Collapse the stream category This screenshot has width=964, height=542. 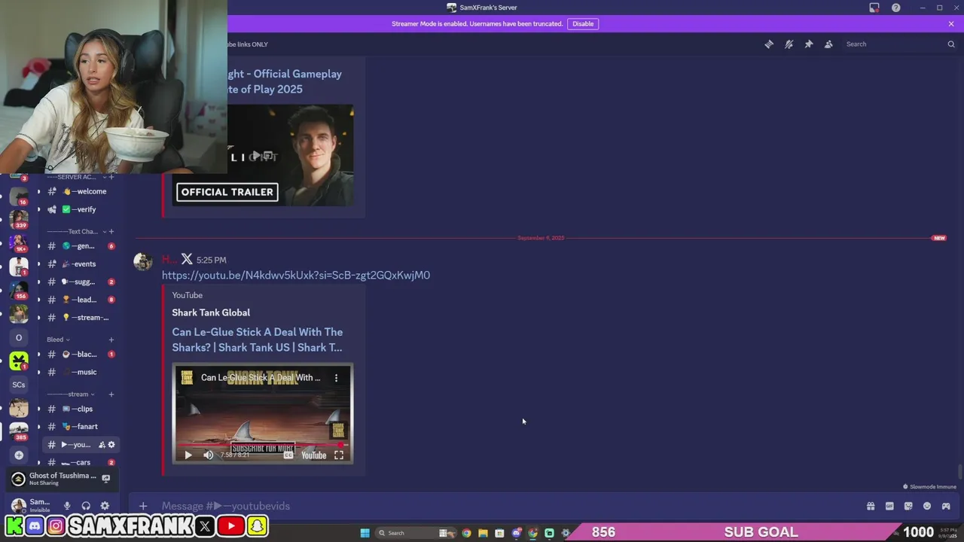coord(71,394)
